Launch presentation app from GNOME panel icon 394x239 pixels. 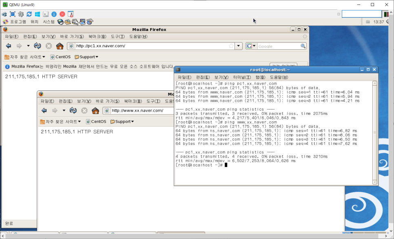[82, 22]
